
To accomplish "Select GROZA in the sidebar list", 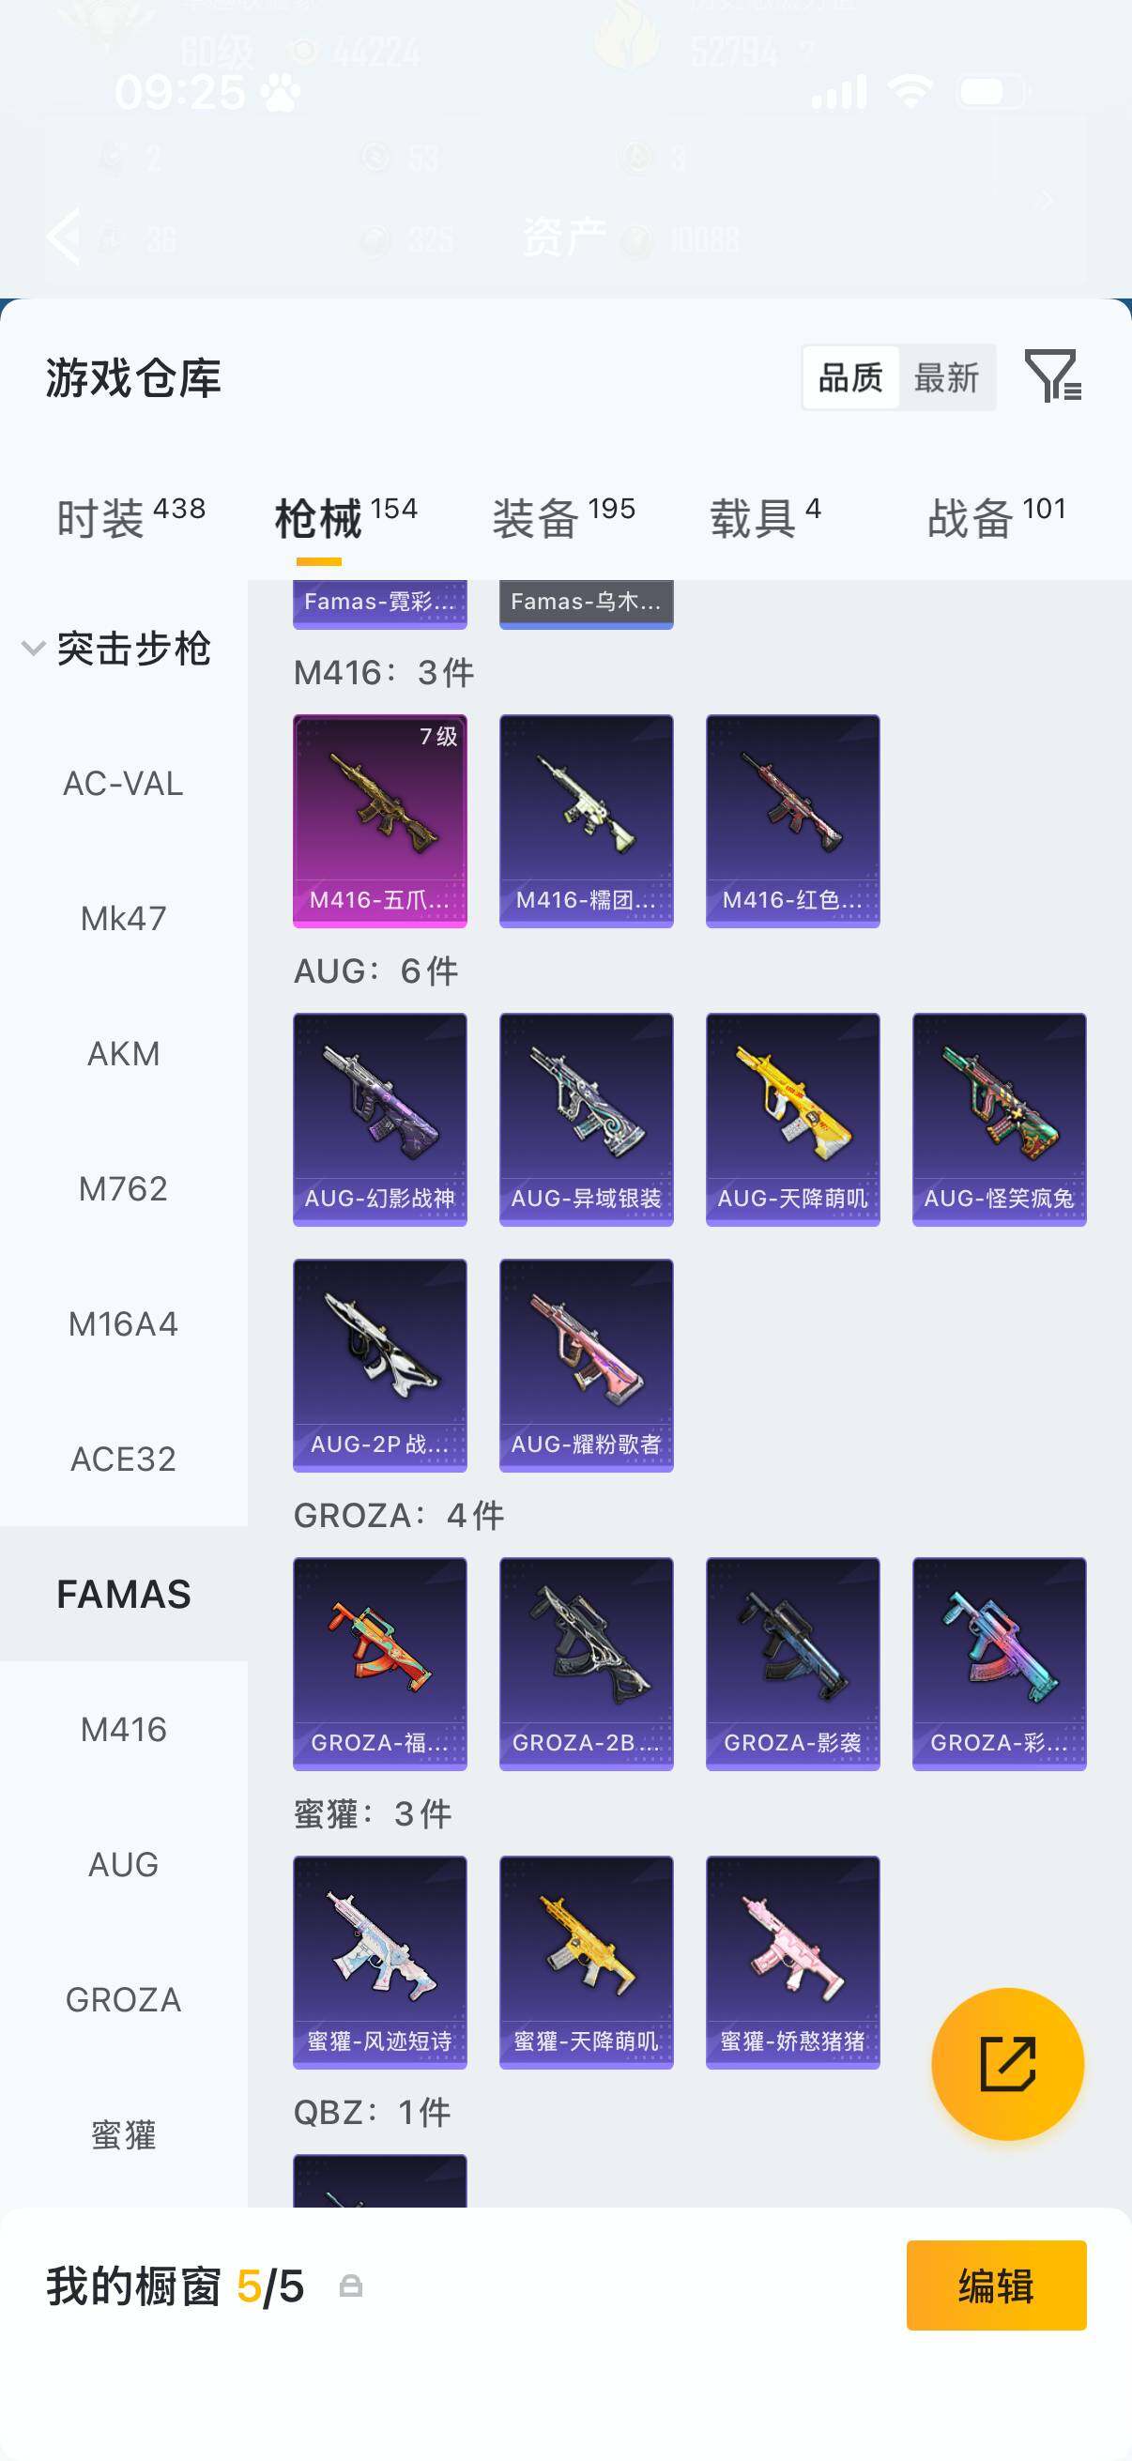I will pos(123,1999).
